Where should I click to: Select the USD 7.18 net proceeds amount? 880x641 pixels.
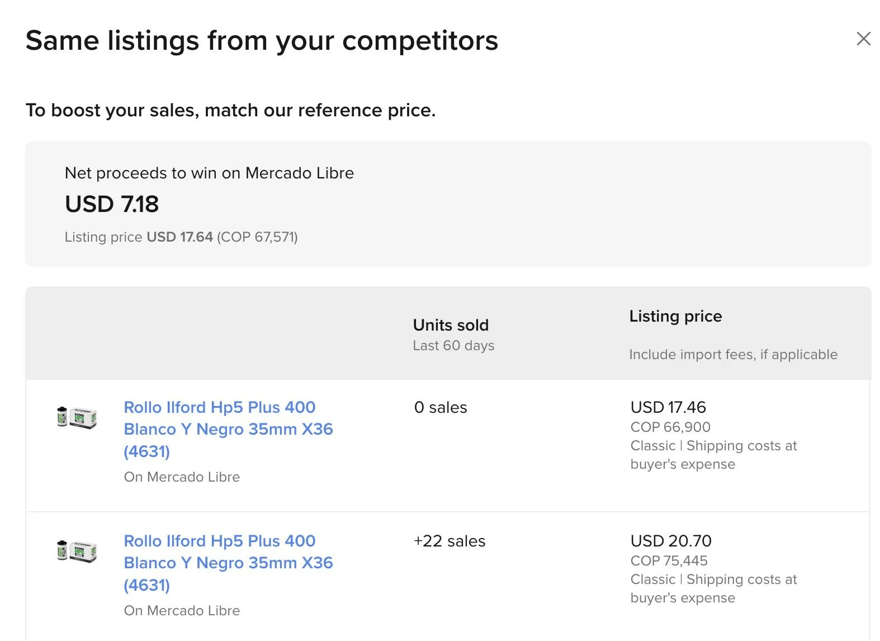coord(112,204)
